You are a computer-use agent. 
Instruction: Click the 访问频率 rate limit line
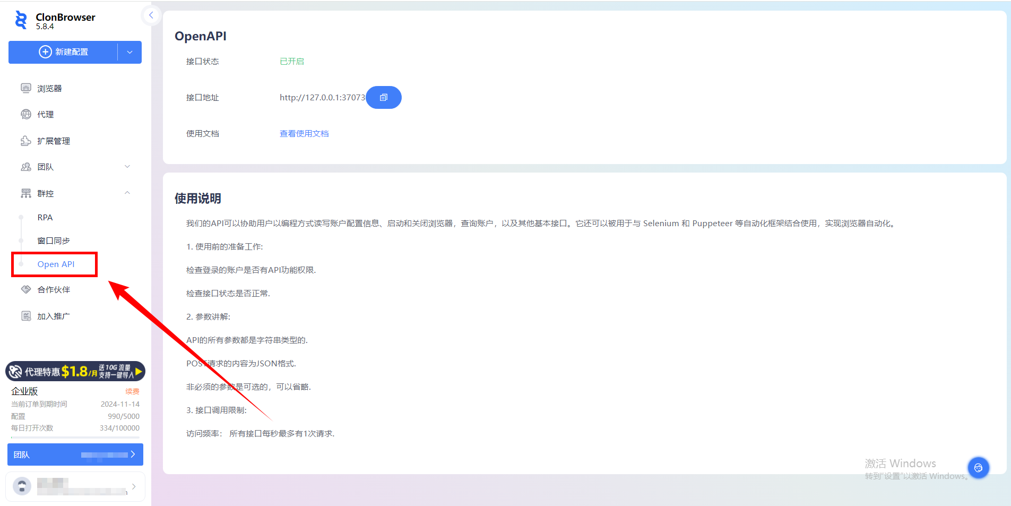pos(260,433)
